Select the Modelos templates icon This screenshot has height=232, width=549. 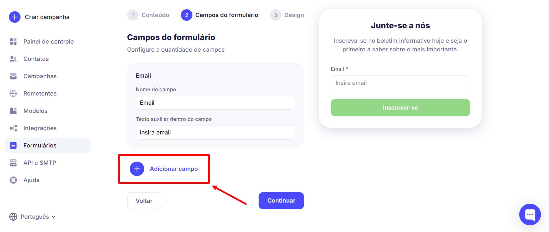tap(13, 111)
